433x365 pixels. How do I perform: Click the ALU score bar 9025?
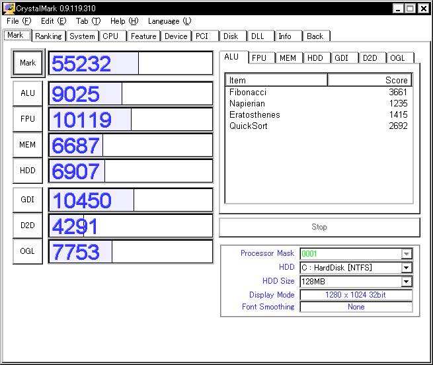click(x=131, y=93)
